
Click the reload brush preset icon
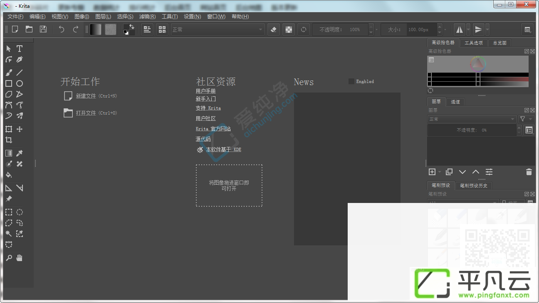[304, 29]
